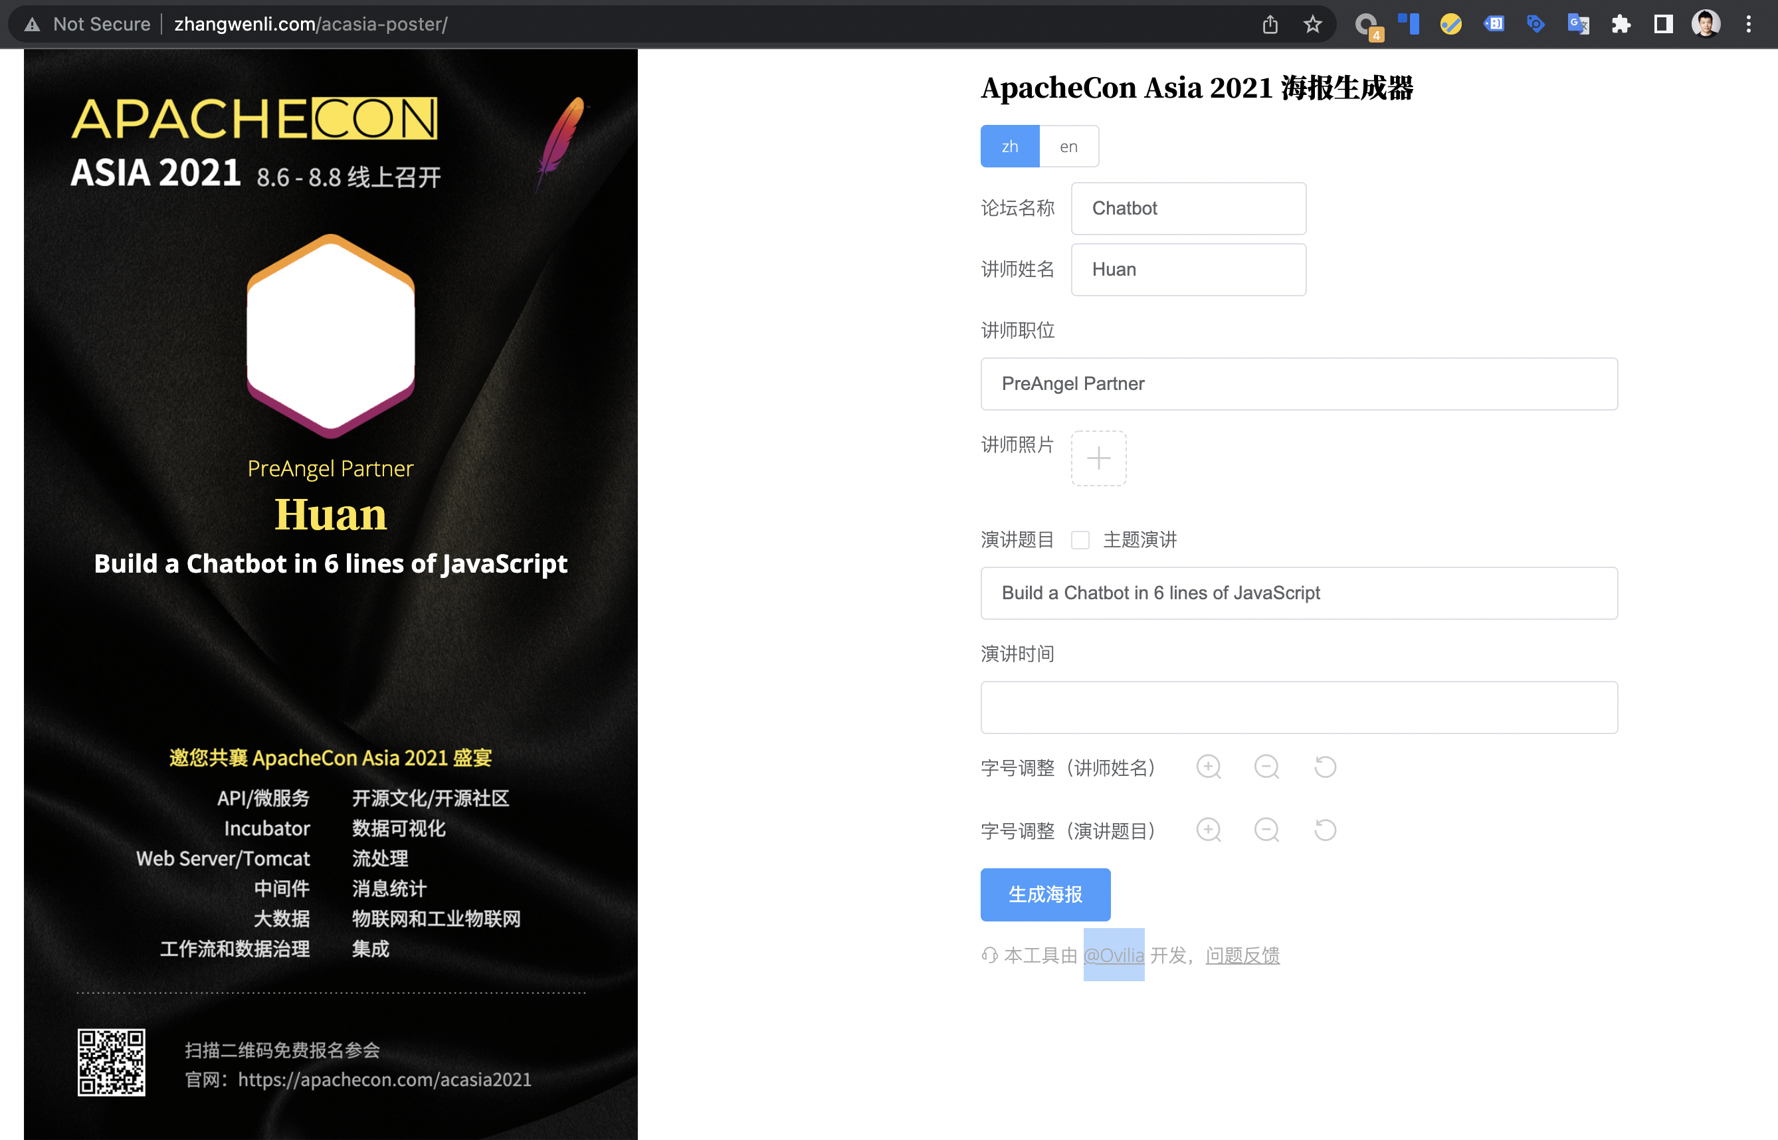
Task: Click the share page icon
Action: 1270,25
